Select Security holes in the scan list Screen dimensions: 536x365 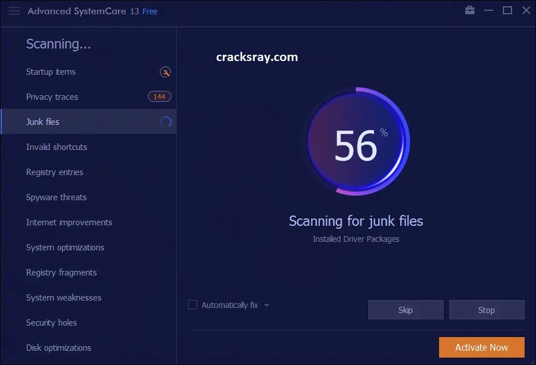coord(88,323)
